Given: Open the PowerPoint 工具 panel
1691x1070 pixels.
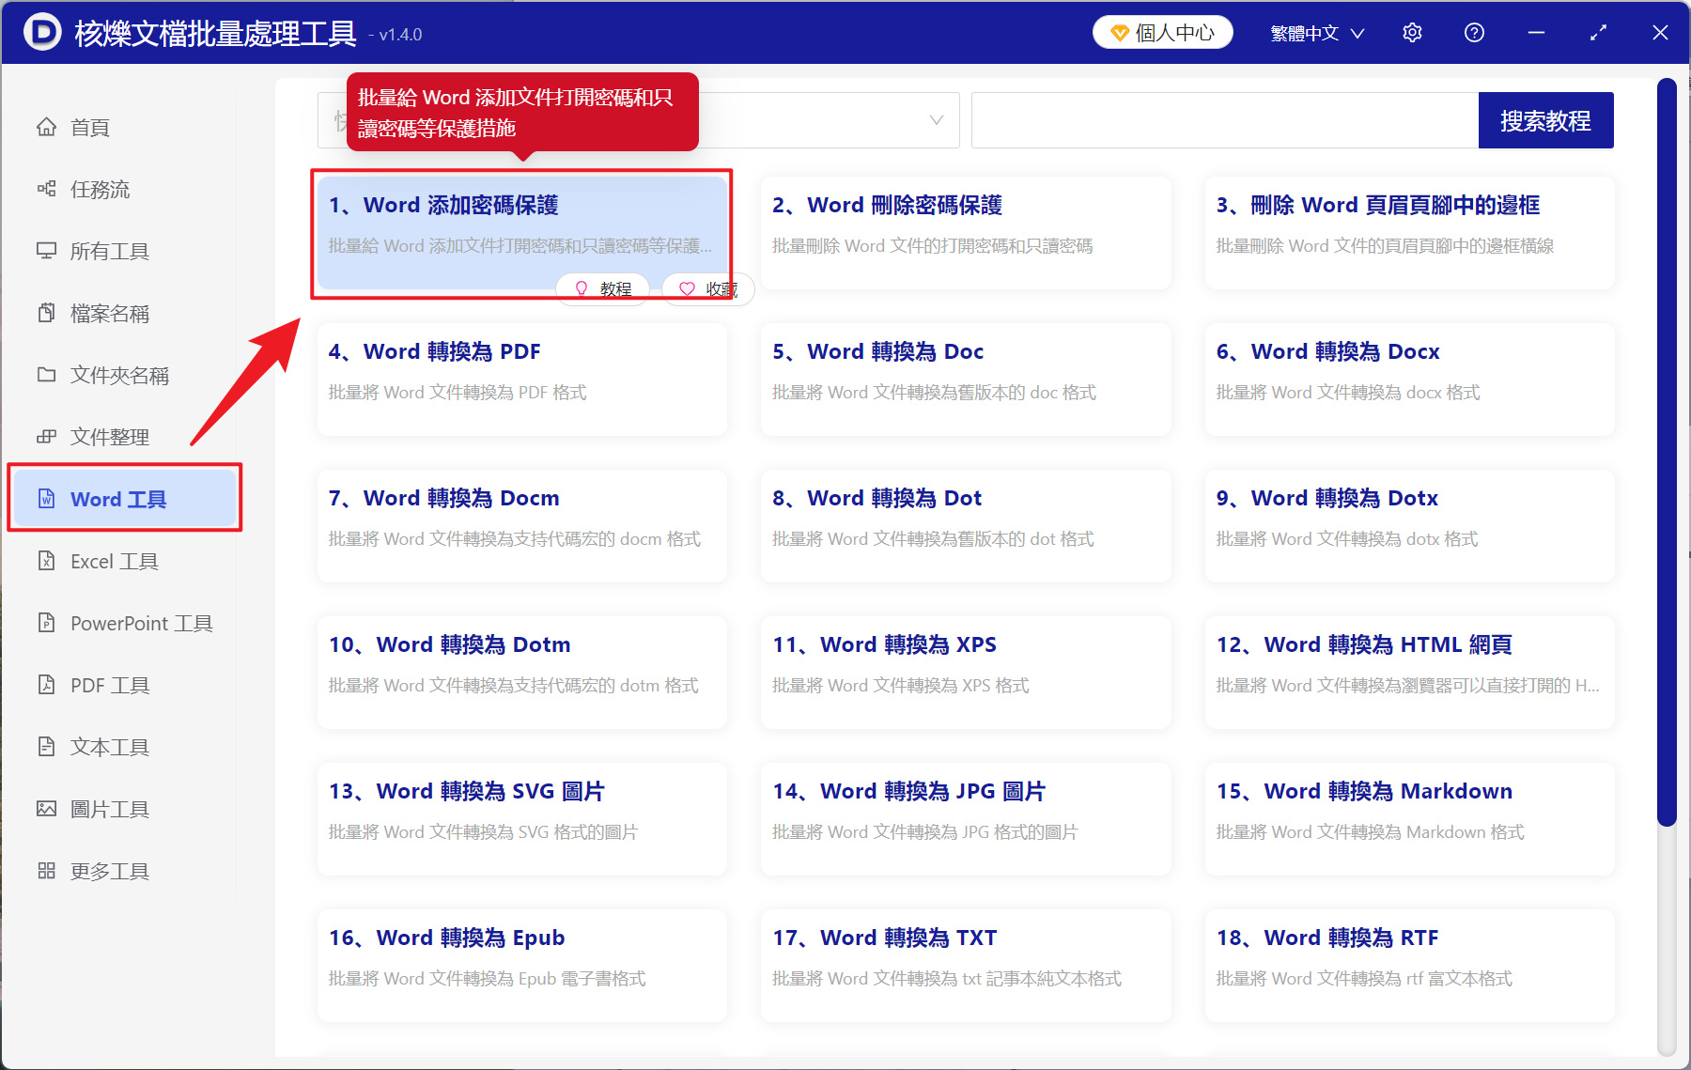Looking at the screenshot, I should pyautogui.click(x=140, y=622).
